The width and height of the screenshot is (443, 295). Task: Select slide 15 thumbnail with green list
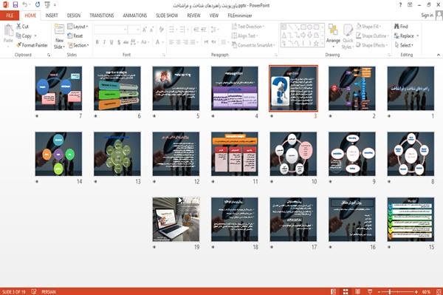click(411, 219)
